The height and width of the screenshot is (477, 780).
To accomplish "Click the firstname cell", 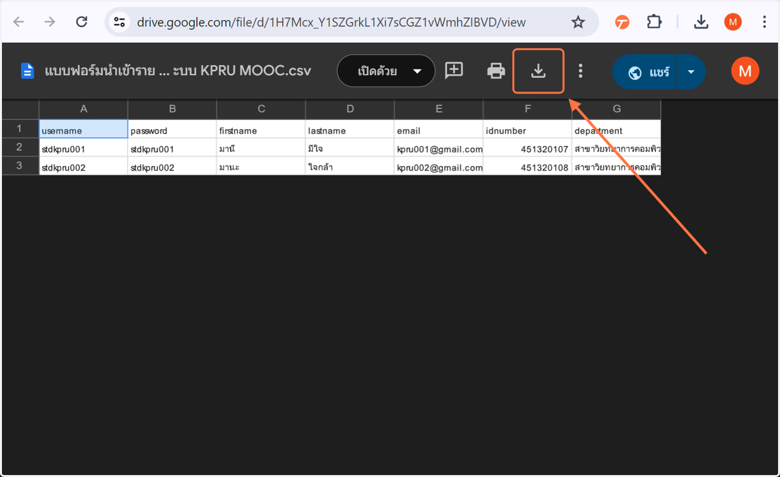I will (261, 129).
